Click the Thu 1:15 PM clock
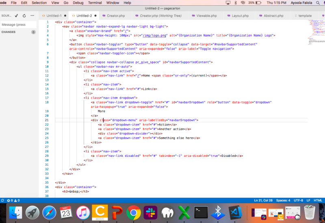This screenshot has height=223, width=325. click(x=276, y=3)
